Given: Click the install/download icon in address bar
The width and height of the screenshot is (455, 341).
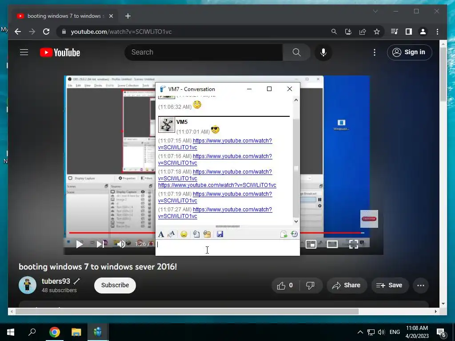Looking at the screenshot, I should (x=348, y=32).
